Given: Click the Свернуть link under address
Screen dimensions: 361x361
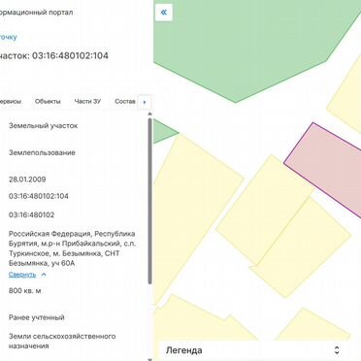Looking at the screenshot, I should click(22, 275).
